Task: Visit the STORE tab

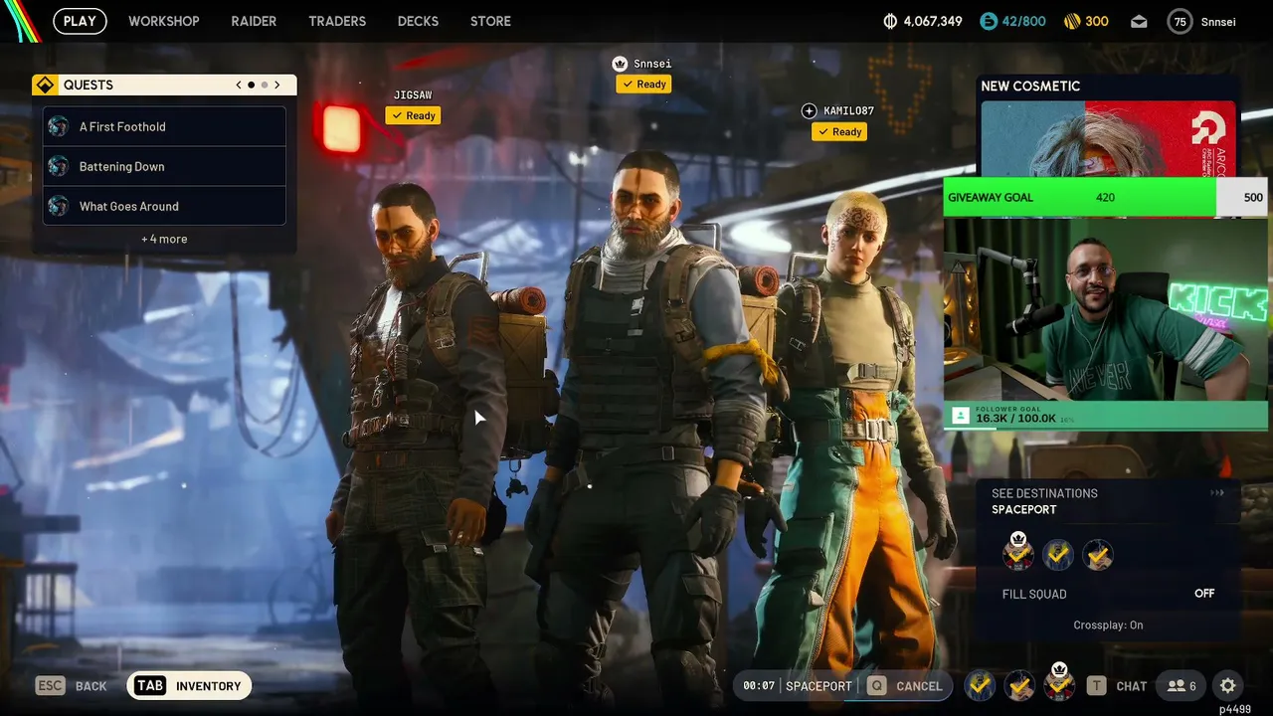Action: pyautogui.click(x=490, y=21)
